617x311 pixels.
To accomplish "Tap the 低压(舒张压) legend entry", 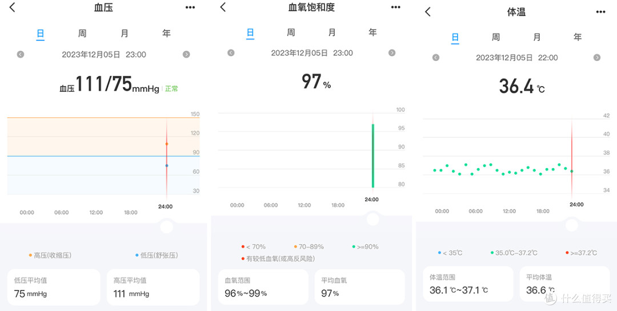I will pyautogui.click(x=157, y=255).
